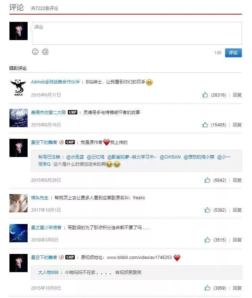Like the comment with 15405 likes
The height and width of the screenshot is (298, 252).
[x=205, y=125]
